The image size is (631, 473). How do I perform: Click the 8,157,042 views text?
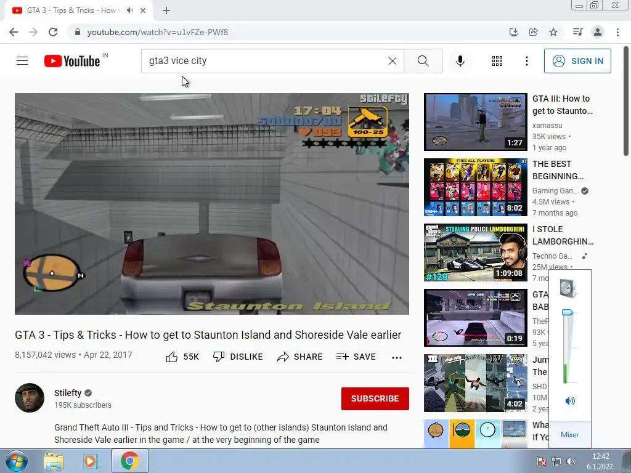pos(45,355)
